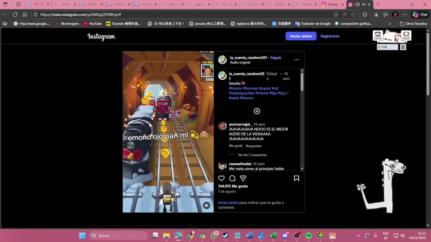Image resolution: width=431 pixels, height=242 pixels.
Task: Load more comments with the plus icon
Action: [x=257, y=111]
